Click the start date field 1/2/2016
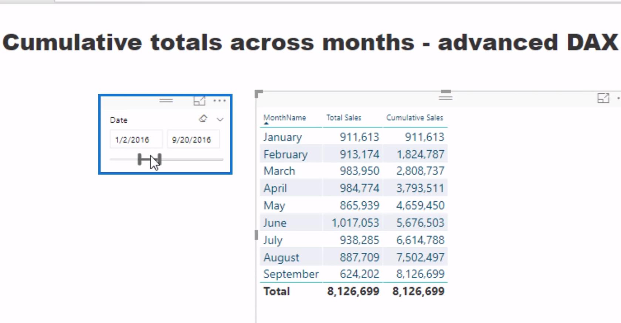 [x=136, y=139]
